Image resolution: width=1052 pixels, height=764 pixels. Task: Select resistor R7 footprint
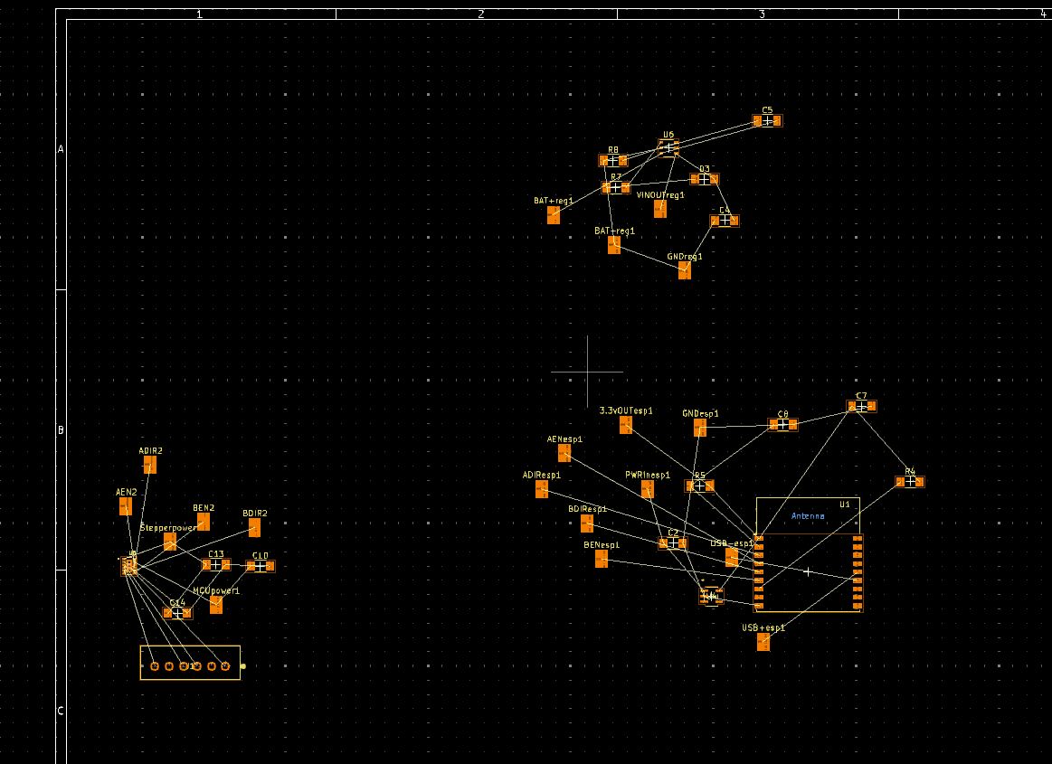(x=615, y=188)
